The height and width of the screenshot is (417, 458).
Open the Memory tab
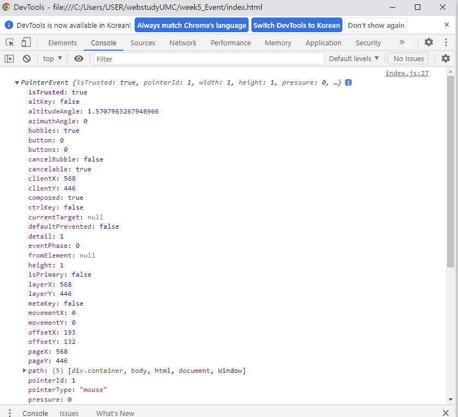(x=278, y=43)
